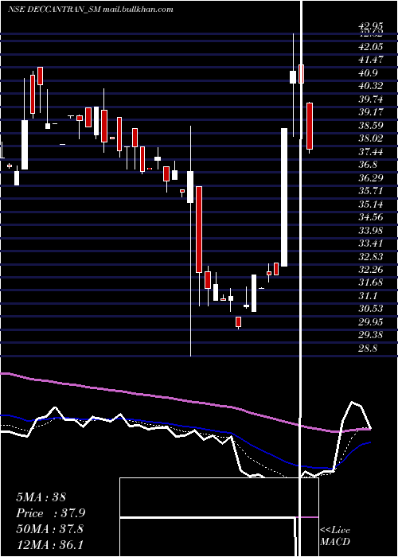Click the 31.1 price level label

pos(369,295)
